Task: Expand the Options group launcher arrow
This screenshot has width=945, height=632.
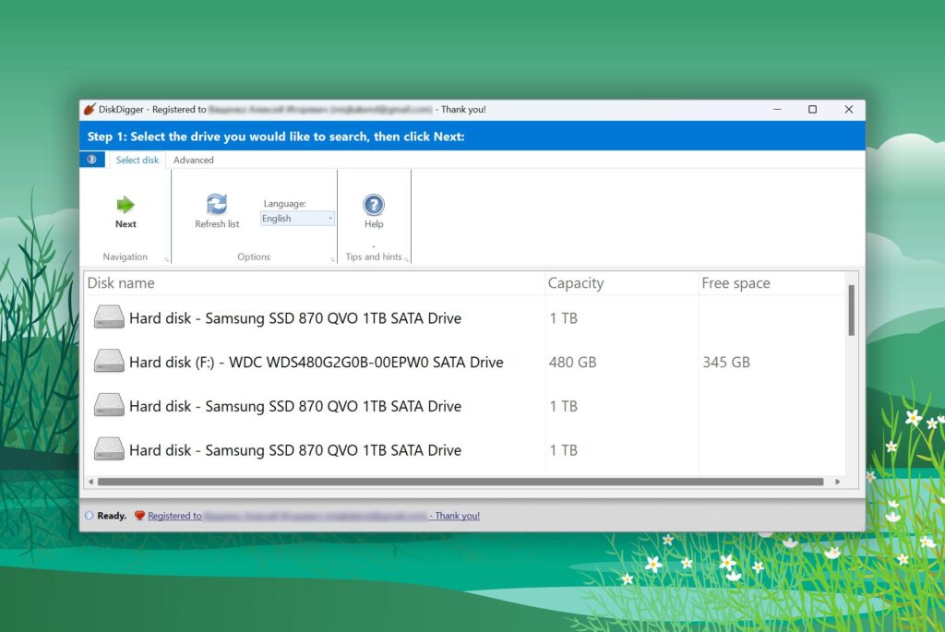Action: pyautogui.click(x=332, y=259)
